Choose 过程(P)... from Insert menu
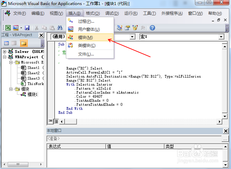Image resolution: width=231 pixels, height=169 pixels. (90, 21)
